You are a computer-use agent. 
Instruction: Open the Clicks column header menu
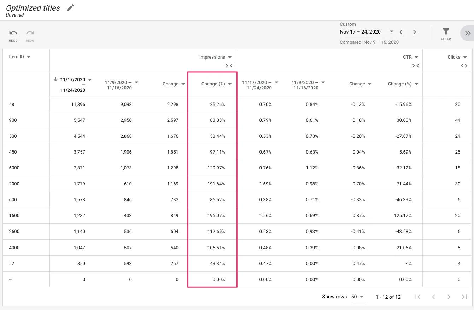coord(465,57)
